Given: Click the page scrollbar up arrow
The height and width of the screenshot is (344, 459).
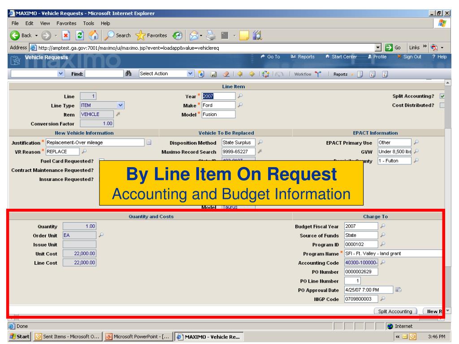Looking at the screenshot, I should (448, 83).
